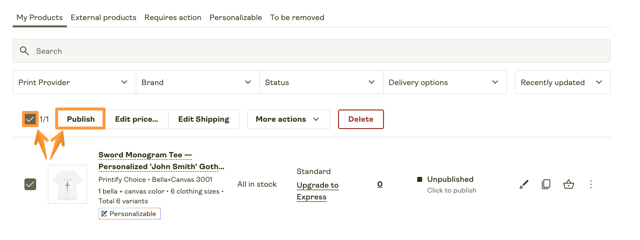Expand the Print Provider filter dropdown

click(x=74, y=82)
